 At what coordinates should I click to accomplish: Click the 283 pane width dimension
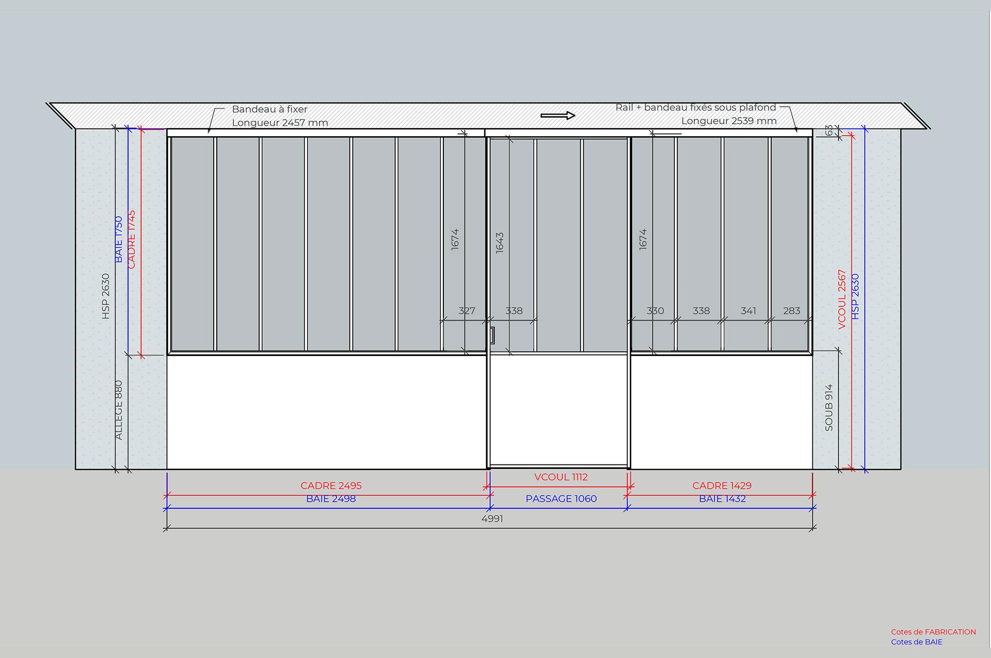(791, 311)
